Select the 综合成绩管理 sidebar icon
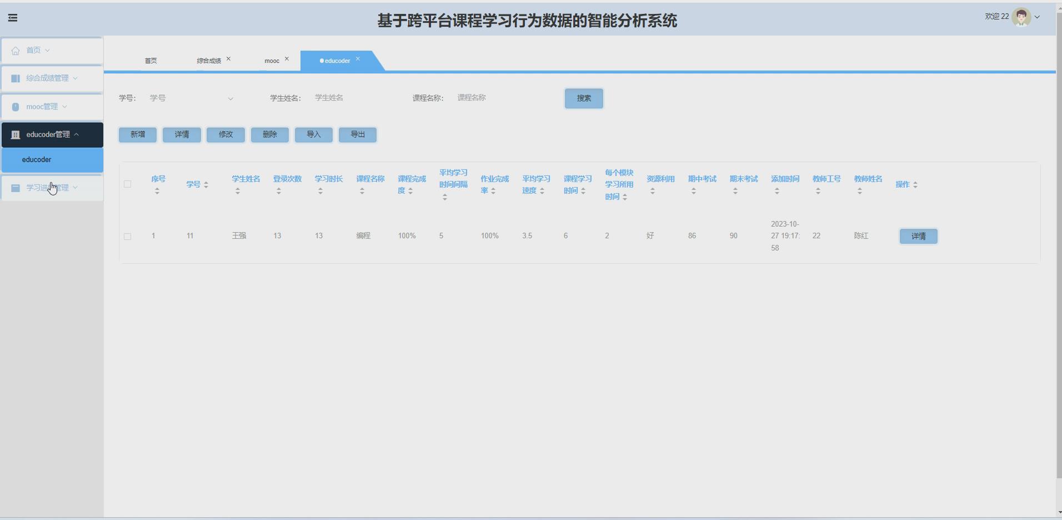 pyautogui.click(x=15, y=78)
